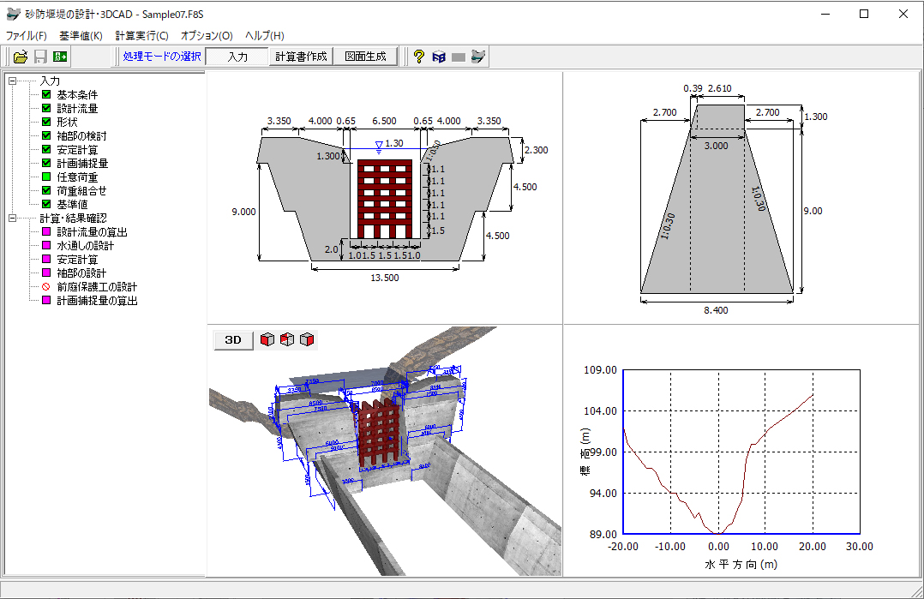Image resolution: width=924 pixels, height=599 pixels.
Task: Open the オプション(O) menu
Action: (206, 36)
